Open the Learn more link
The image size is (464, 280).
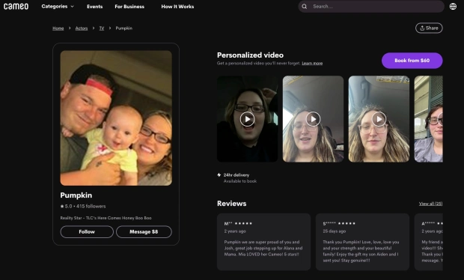tap(312, 64)
